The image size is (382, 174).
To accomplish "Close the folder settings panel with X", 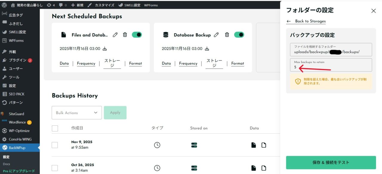I will [x=373, y=11].
